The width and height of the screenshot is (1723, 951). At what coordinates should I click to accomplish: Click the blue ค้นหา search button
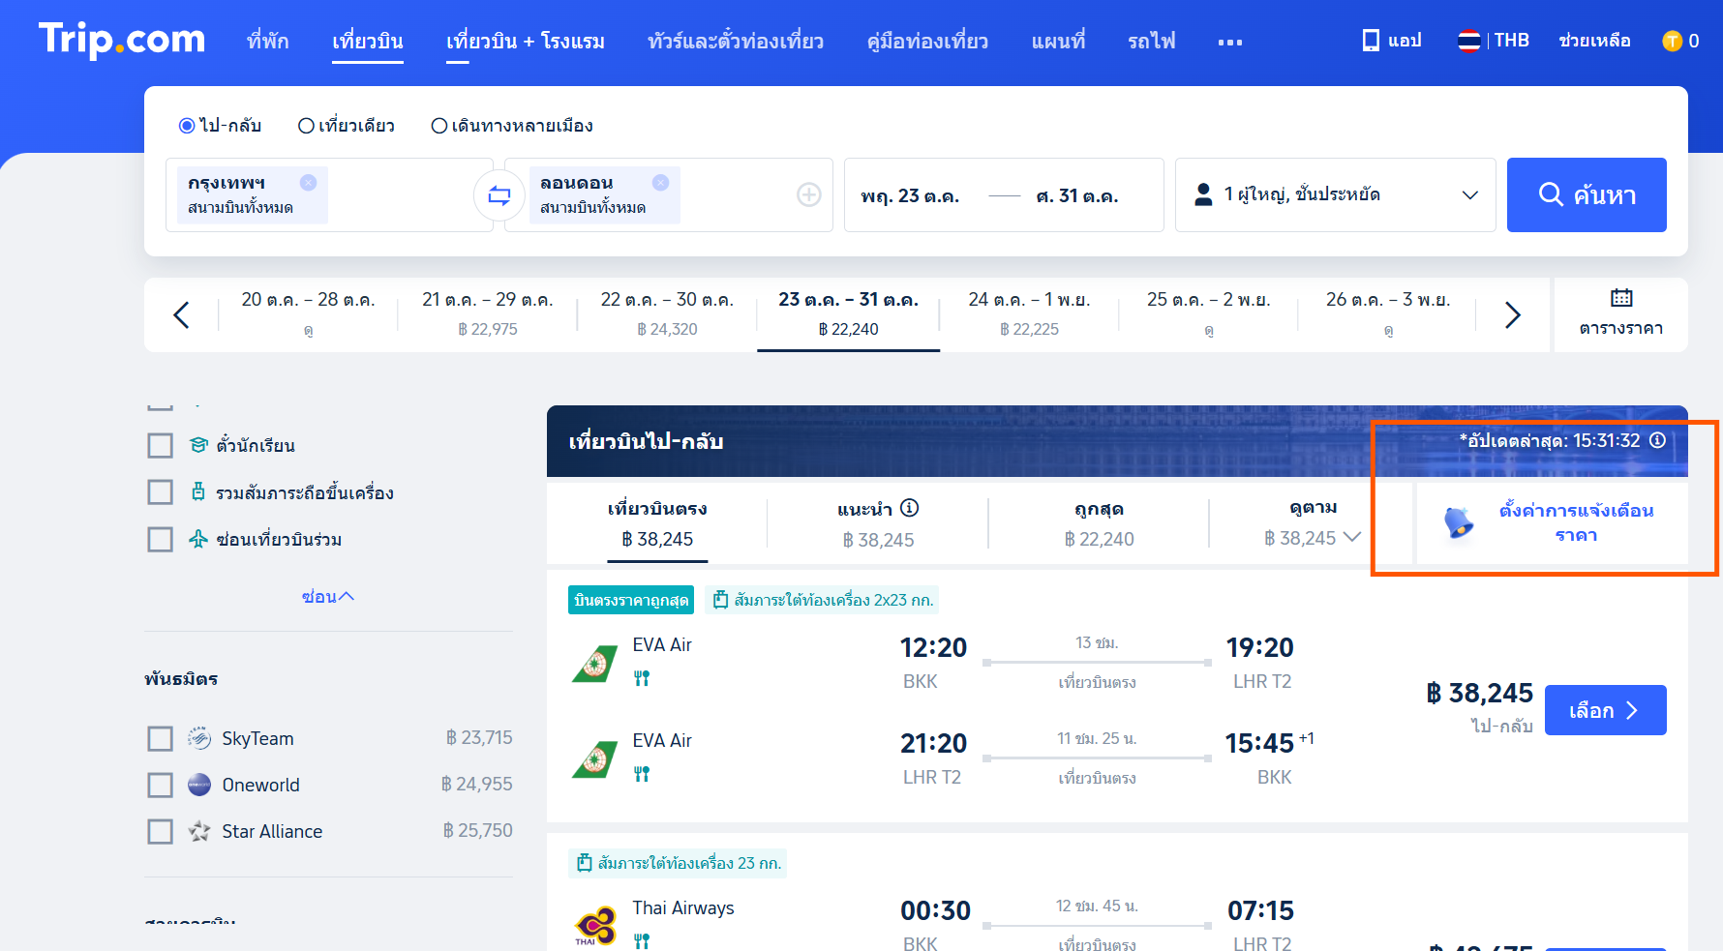tap(1587, 194)
